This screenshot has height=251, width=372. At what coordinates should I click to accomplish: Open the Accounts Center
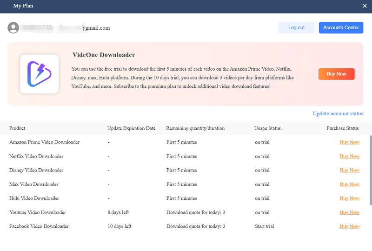(341, 28)
